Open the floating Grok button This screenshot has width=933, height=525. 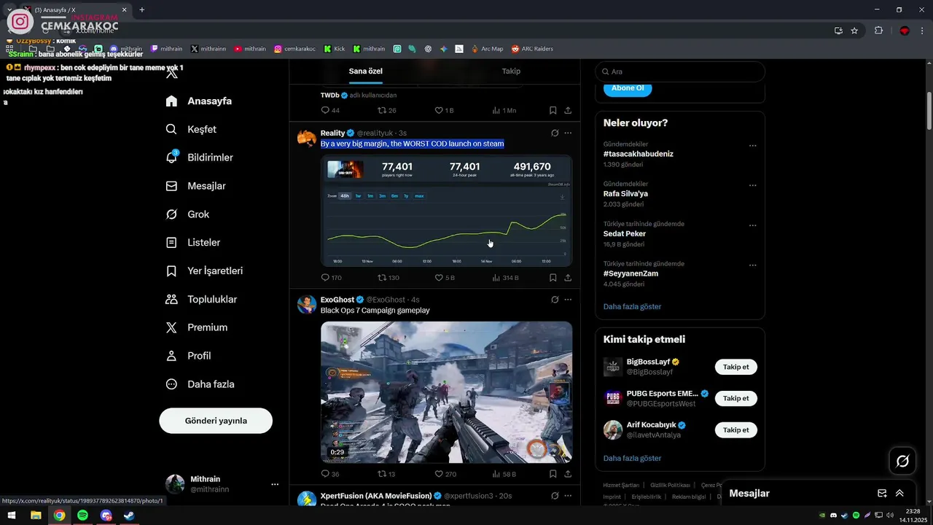(902, 461)
